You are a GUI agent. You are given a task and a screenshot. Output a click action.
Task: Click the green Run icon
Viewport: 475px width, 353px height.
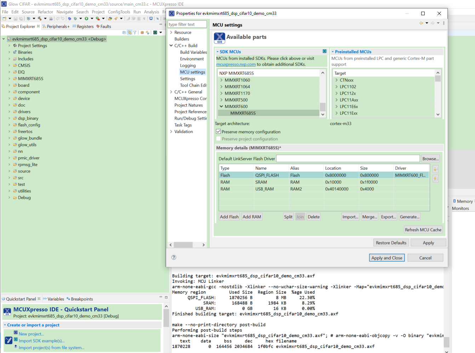coord(86,18)
